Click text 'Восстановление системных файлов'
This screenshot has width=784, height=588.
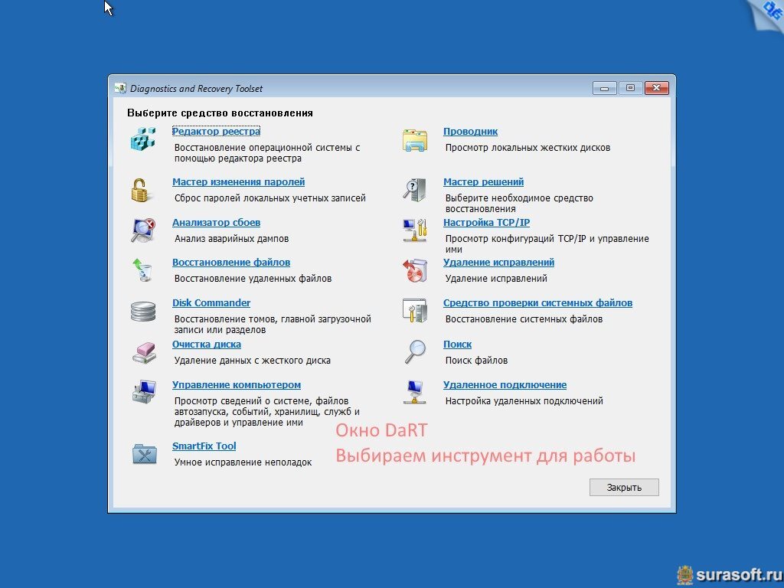click(524, 319)
